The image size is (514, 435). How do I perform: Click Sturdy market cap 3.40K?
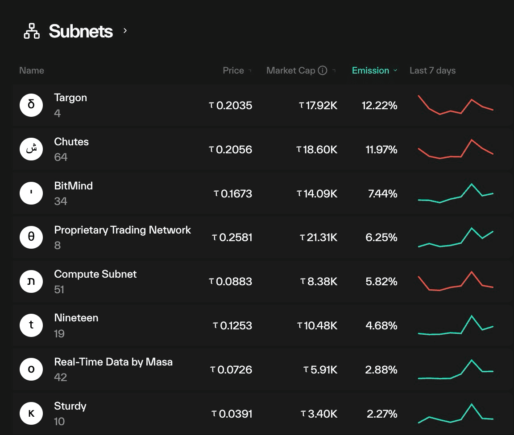tap(319, 414)
